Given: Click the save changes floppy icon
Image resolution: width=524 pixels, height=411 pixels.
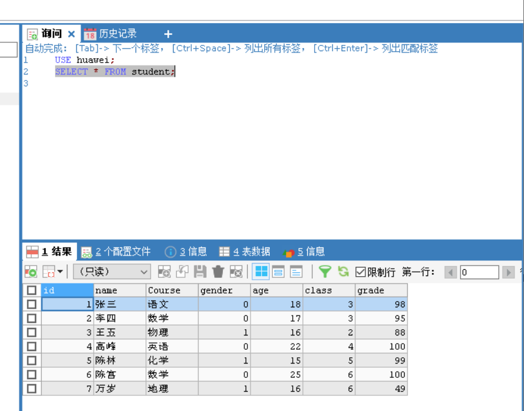Looking at the screenshot, I should [x=200, y=272].
